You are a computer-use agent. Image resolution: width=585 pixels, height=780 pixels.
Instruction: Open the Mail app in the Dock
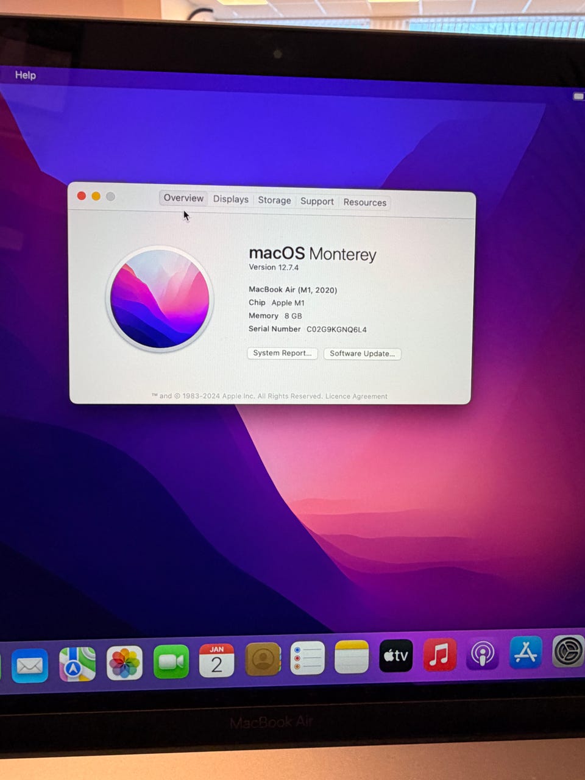[29, 665]
